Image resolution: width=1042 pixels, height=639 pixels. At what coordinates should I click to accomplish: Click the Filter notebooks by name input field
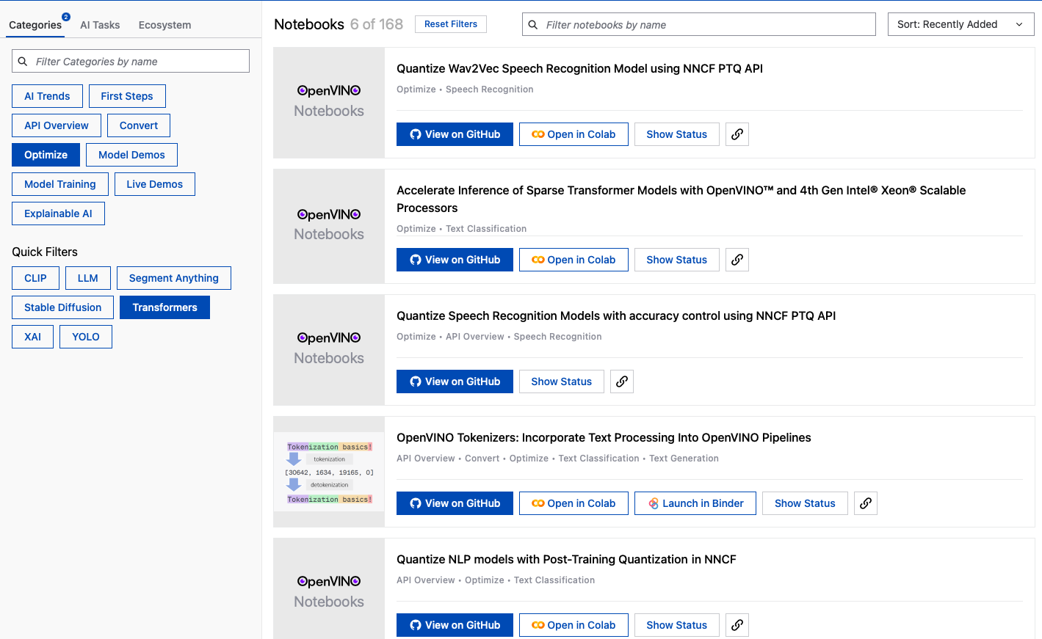698,24
